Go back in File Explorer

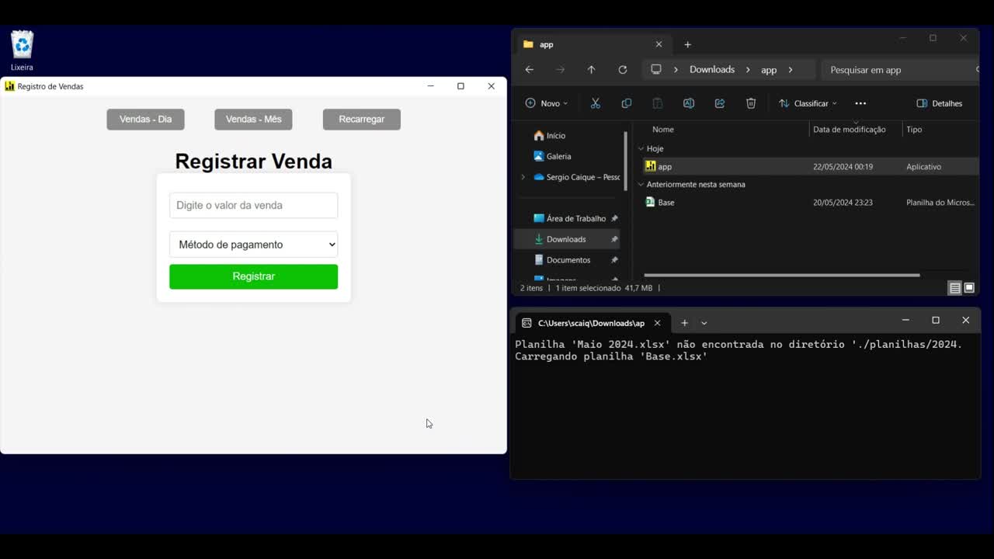530,70
